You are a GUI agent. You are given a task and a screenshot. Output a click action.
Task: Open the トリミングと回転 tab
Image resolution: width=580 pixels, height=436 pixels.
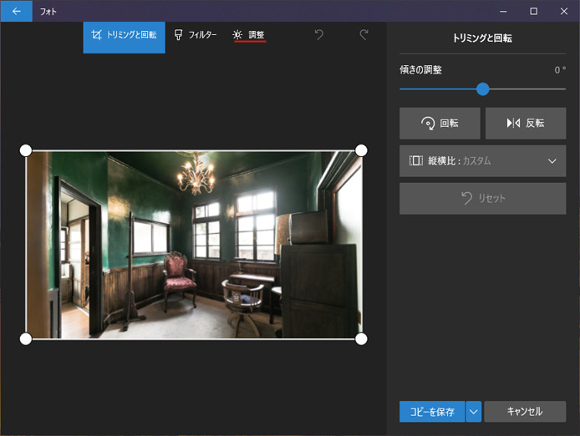(x=125, y=37)
